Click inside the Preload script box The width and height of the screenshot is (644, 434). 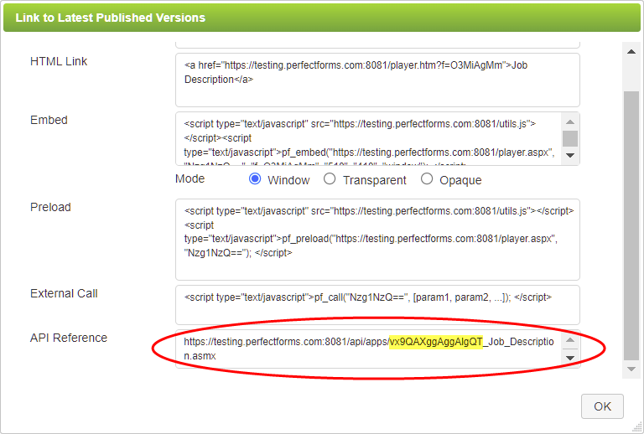[377, 239]
